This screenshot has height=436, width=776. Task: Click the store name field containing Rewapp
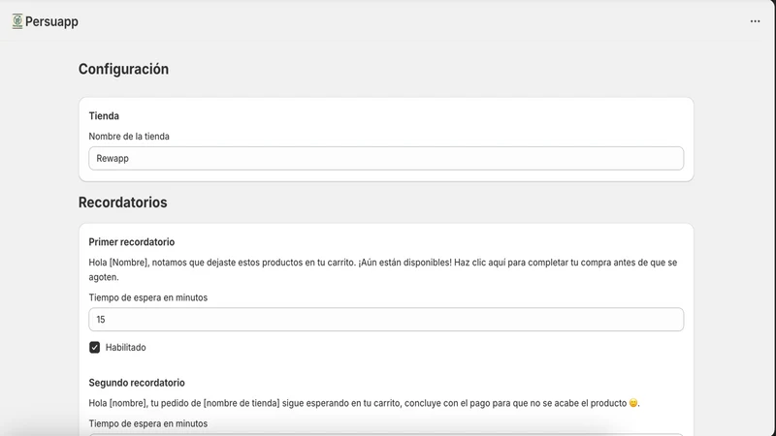386,158
